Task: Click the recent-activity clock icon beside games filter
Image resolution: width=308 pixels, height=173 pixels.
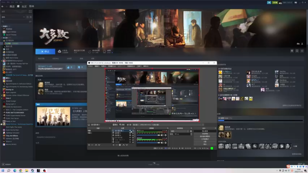Action: 27,17
